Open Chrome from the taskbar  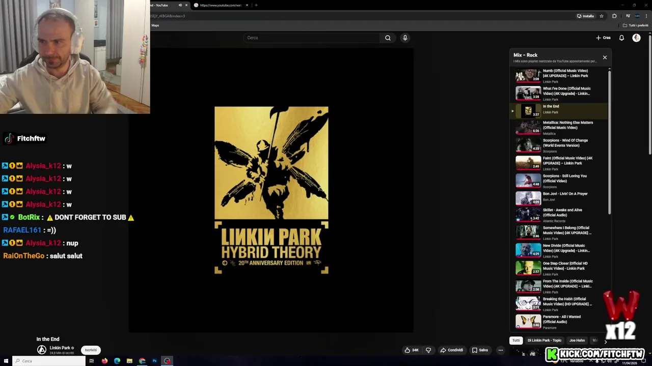[142, 361]
